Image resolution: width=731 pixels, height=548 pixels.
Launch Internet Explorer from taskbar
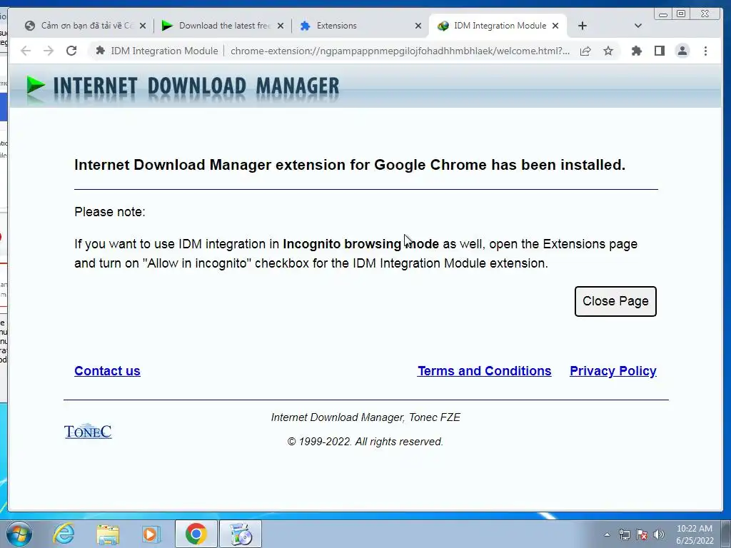click(x=64, y=534)
